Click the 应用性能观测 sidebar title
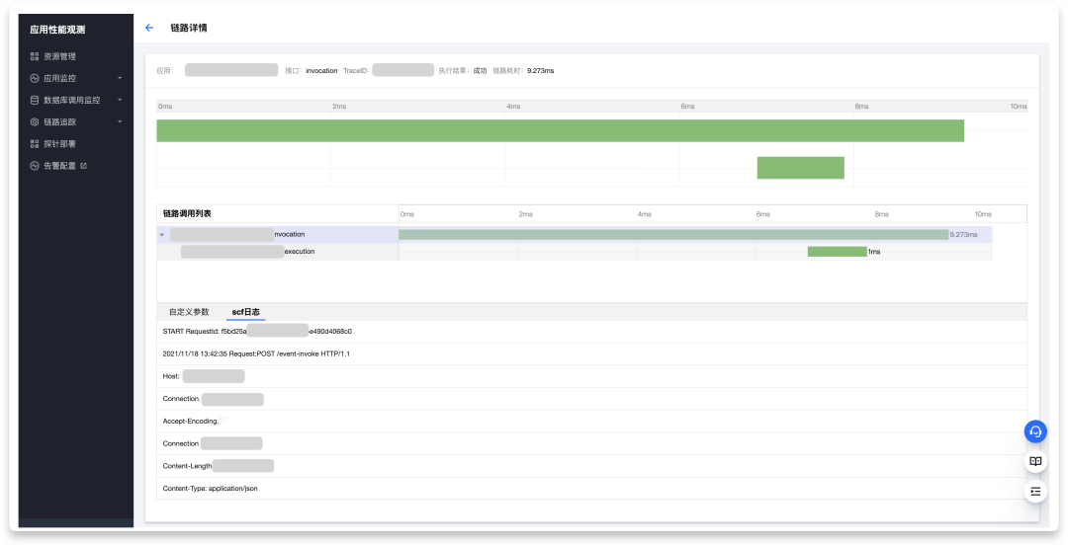Image resolution: width=1068 pixels, height=546 pixels. (x=58, y=30)
